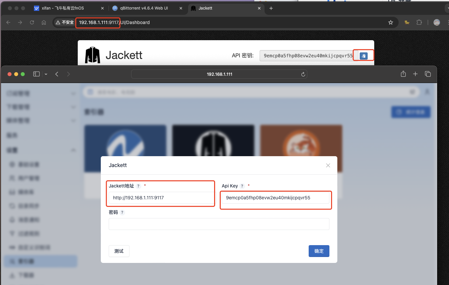This screenshot has height=285, width=449.
Task: Close the Jackett dialog with X
Action: tap(328, 165)
